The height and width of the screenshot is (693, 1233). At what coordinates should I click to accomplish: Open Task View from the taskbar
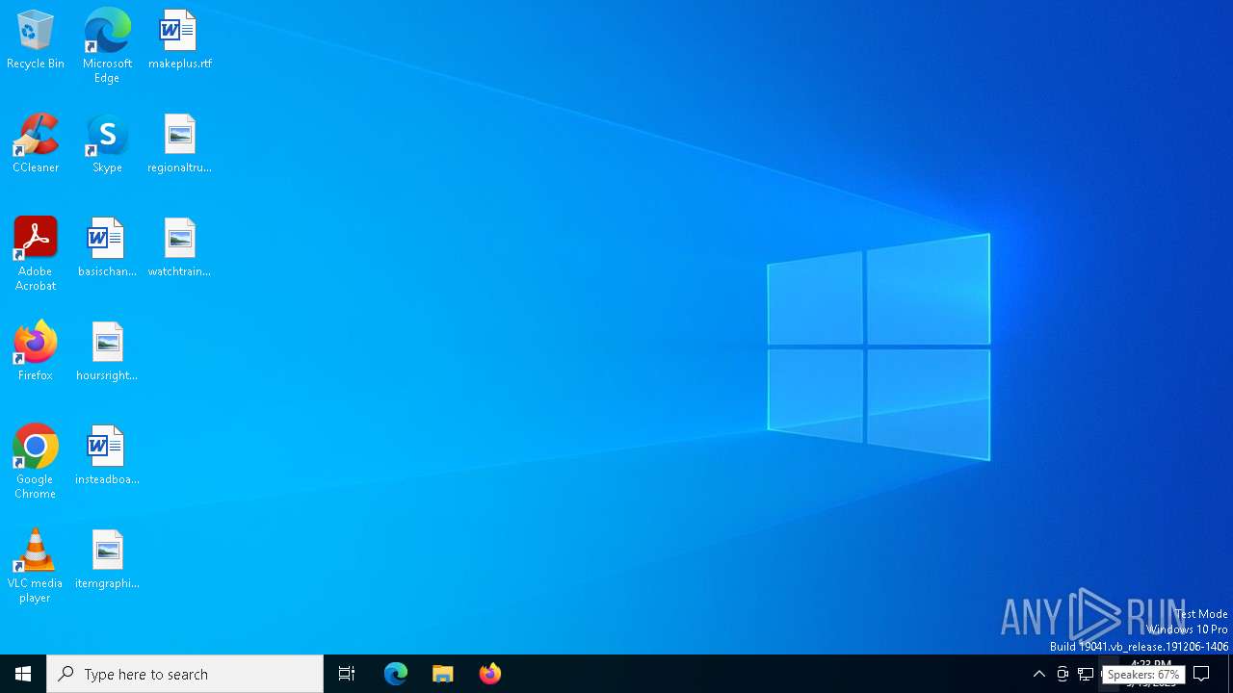[x=347, y=674]
